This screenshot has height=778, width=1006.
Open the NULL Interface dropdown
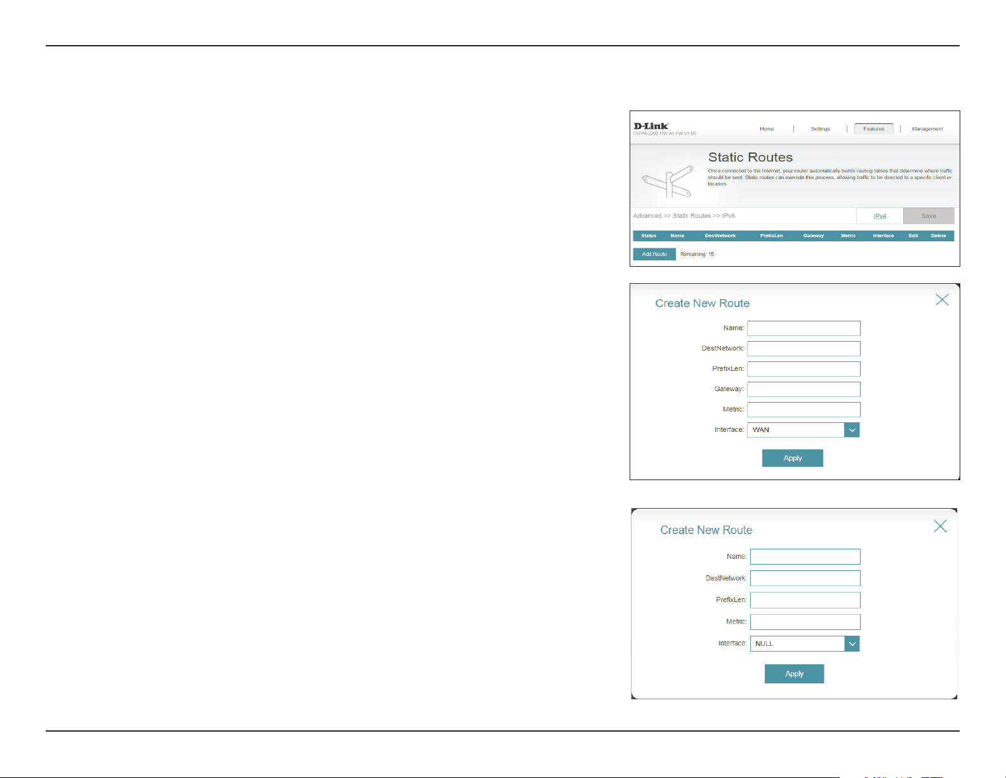click(805, 643)
